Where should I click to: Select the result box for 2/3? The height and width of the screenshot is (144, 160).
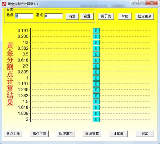pyautogui.click(x=96, y=66)
